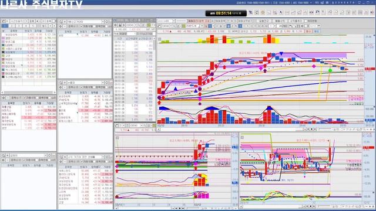The image size is (376, 211).
Task: Click the first icon in the tick list toolbar
Action: (116, 25)
